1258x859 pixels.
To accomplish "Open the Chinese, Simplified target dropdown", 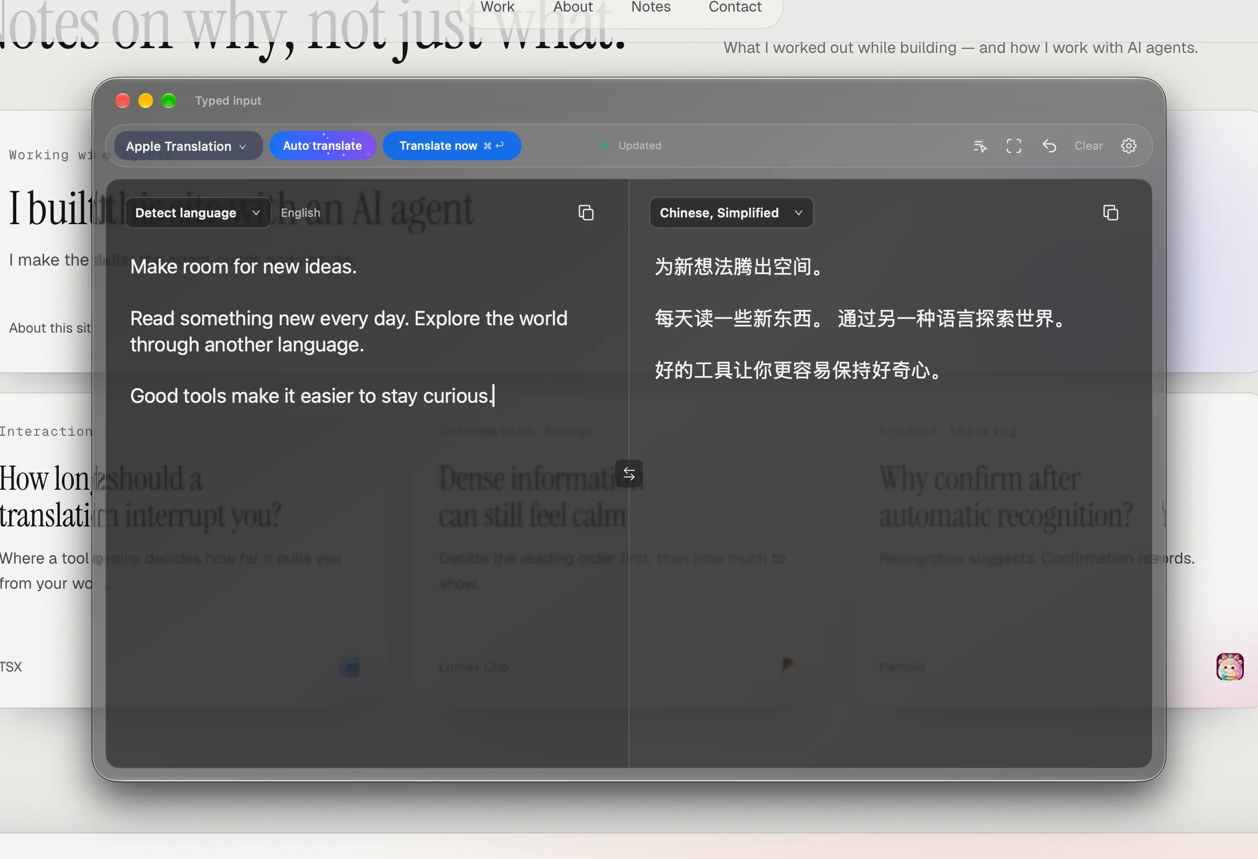I will pyautogui.click(x=731, y=213).
